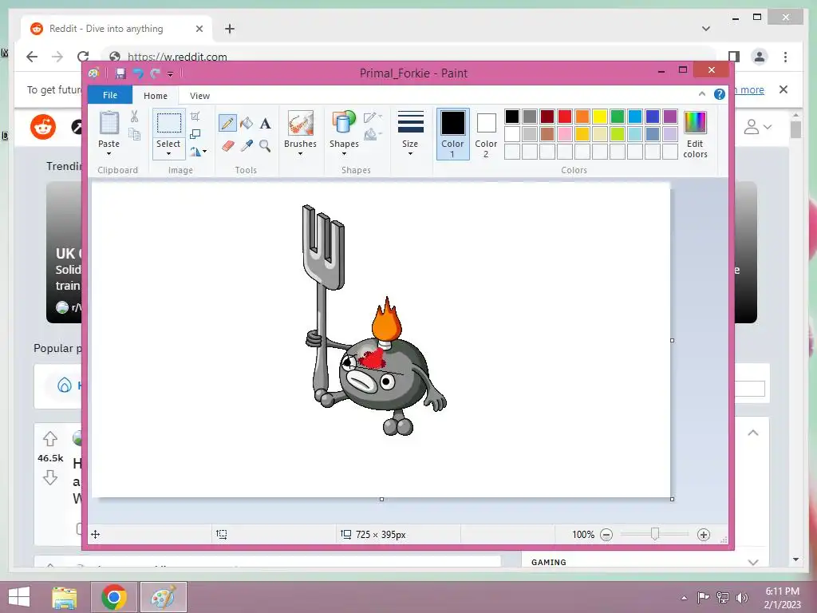The width and height of the screenshot is (817, 613).
Task: Expand the Brushes dropdown arrow
Action: [300, 154]
